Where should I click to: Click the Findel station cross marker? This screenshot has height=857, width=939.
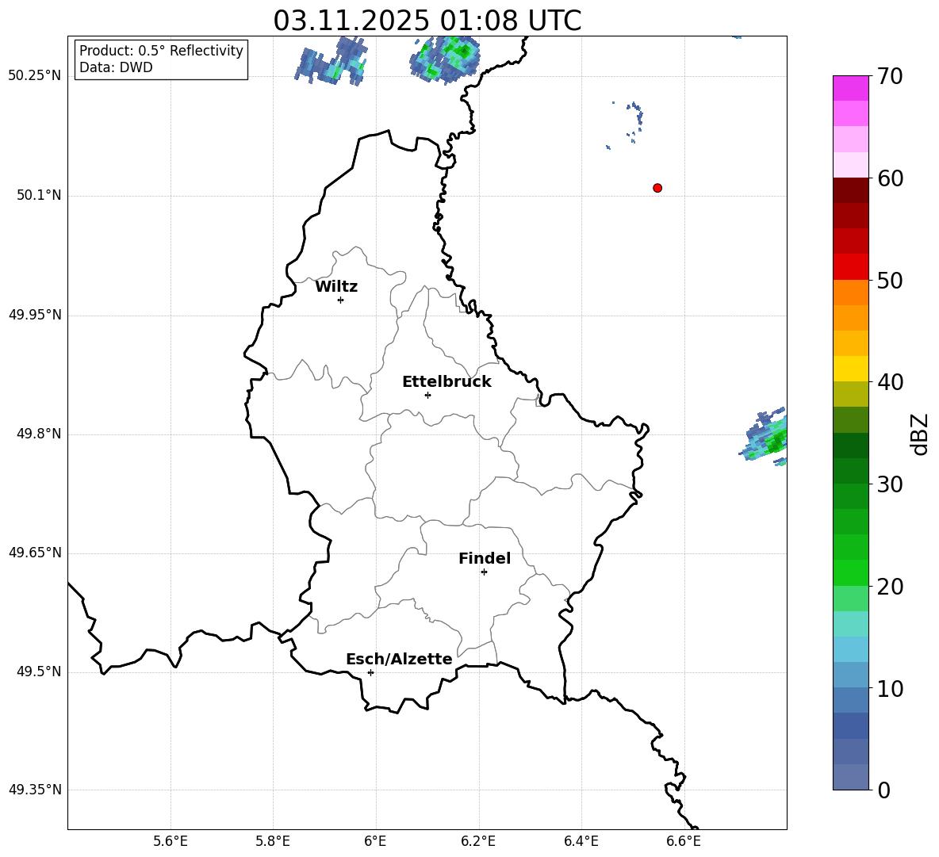tap(484, 572)
